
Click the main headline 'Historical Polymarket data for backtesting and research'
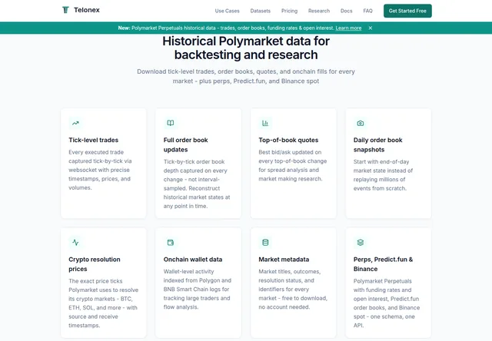tap(246, 48)
